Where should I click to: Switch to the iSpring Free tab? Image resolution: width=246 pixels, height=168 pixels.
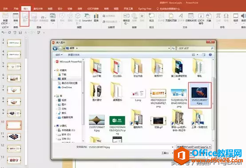[x=144, y=8]
